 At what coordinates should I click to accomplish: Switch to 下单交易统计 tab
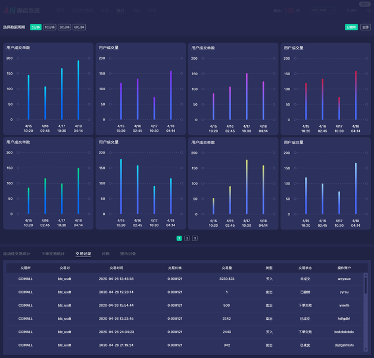pyautogui.click(x=53, y=254)
